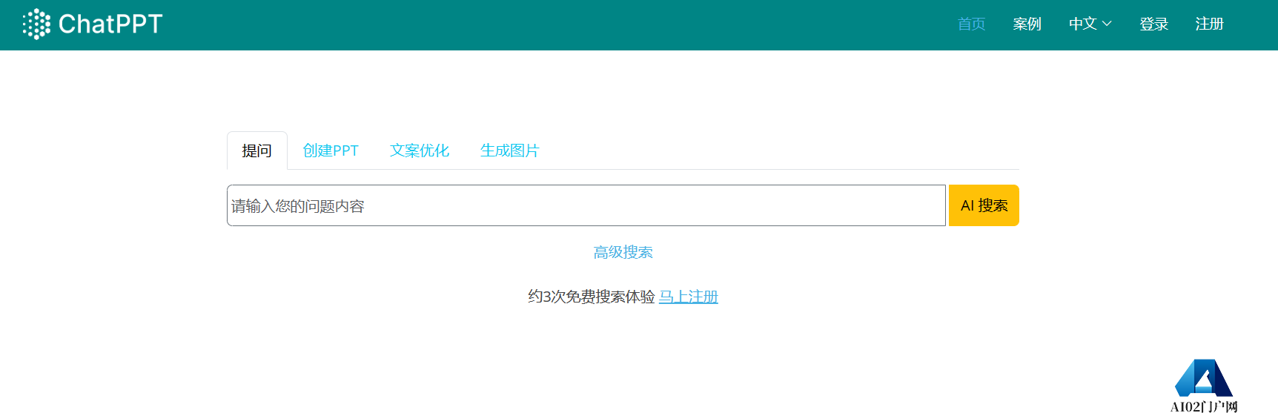Click the 马上注册 register now link

(689, 297)
